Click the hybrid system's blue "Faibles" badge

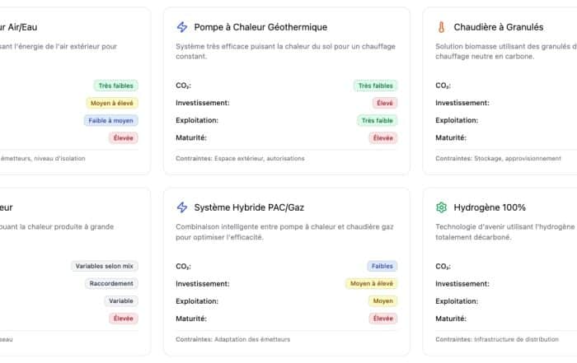(382, 266)
